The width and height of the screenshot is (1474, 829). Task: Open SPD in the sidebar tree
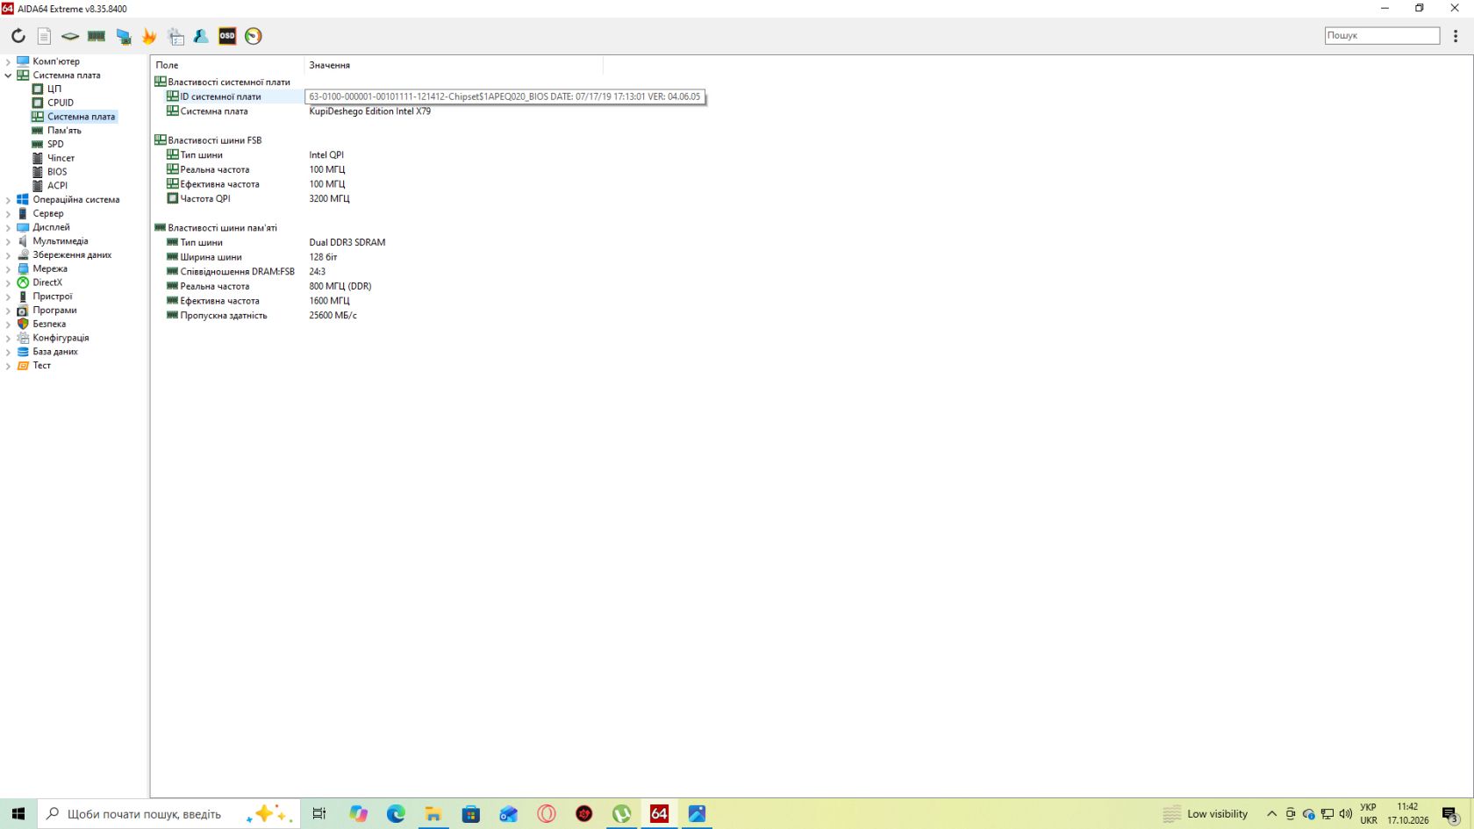point(55,144)
